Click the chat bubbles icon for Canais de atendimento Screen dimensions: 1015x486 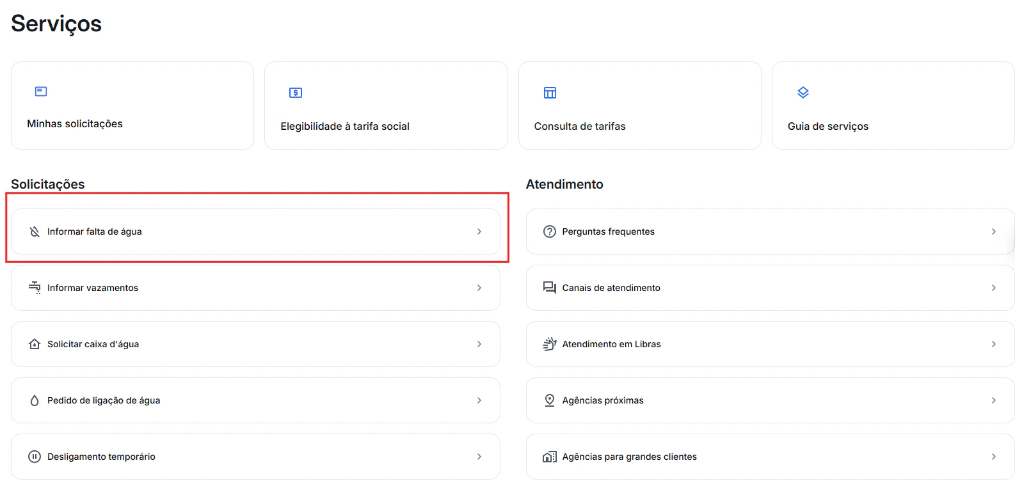pyautogui.click(x=549, y=288)
